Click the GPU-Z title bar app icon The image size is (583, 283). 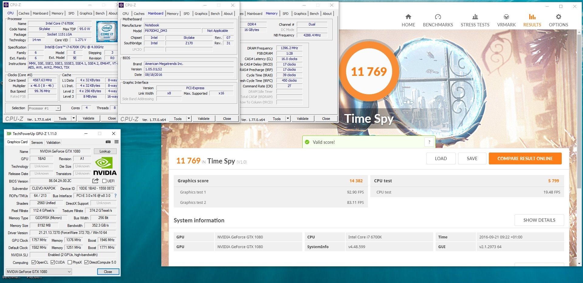tap(9, 133)
